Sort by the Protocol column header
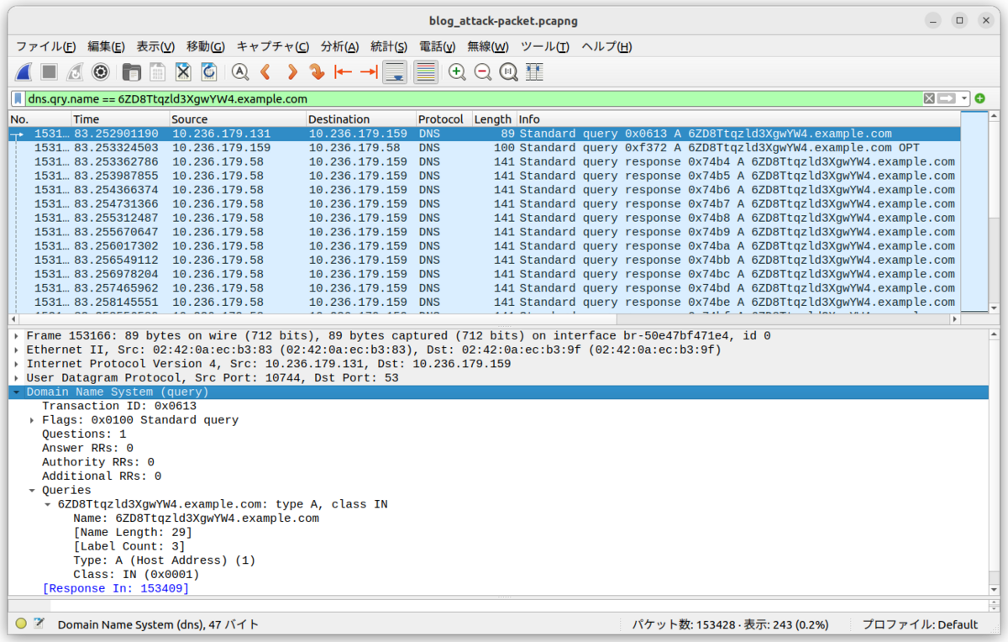Viewport: 1008px width, 642px height. point(444,119)
